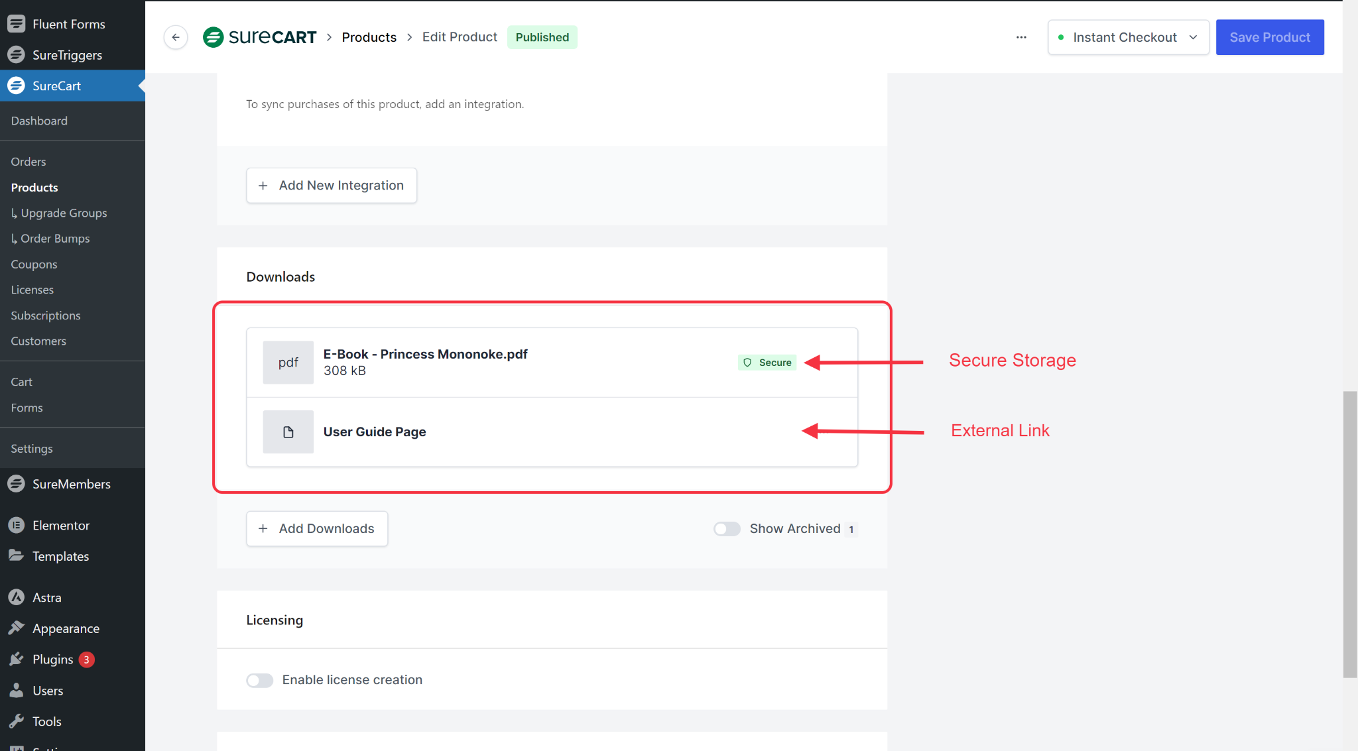Click the Secure shield badge
This screenshot has height=751, width=1358.
coord(767,363)
